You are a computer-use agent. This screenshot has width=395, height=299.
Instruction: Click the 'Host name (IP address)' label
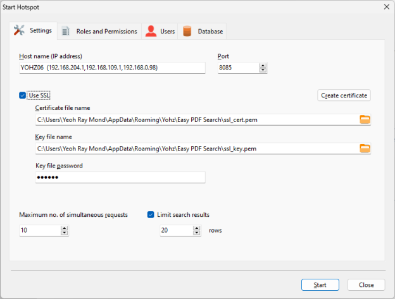(x=51, y=56)
